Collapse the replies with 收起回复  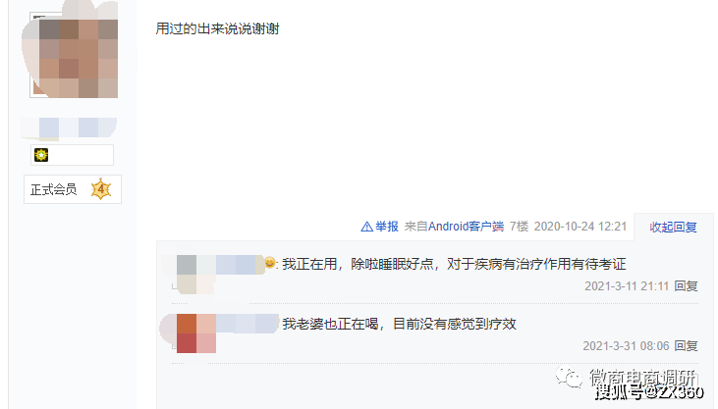click(x=673, y=227)
